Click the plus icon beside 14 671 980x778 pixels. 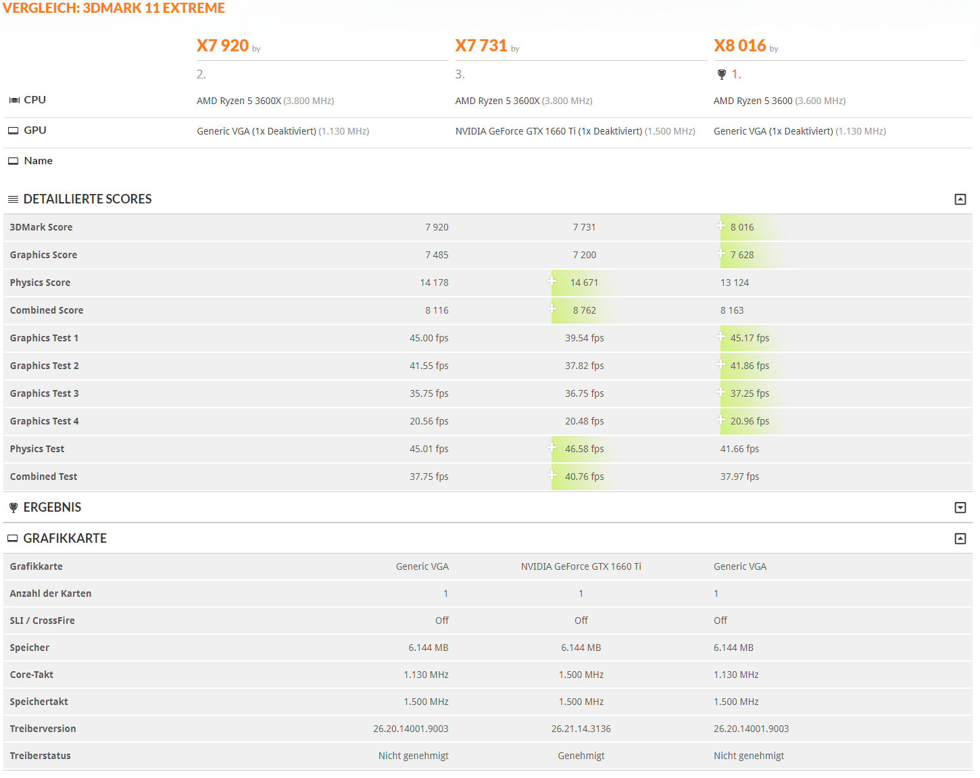(x=552, y=281)
